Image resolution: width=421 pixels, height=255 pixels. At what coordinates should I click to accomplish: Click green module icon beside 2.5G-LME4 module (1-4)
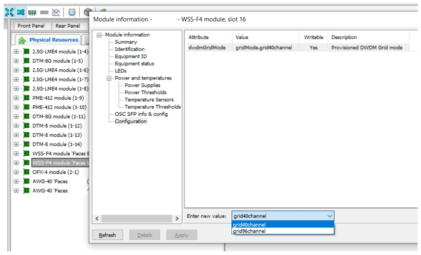26,51
